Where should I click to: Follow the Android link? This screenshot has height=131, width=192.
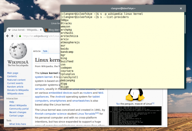coord(60,97)
